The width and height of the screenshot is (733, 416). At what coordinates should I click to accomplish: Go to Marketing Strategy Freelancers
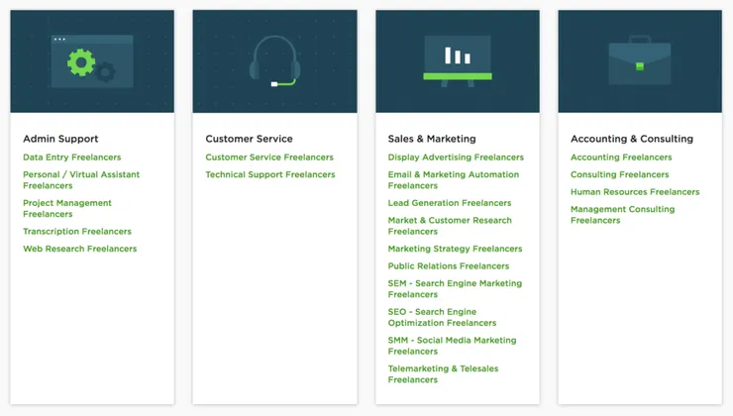(x=455, y=249)
